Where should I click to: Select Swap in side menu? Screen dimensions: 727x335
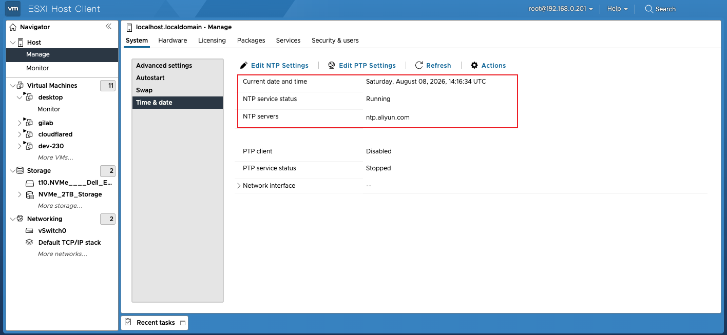coord(178,90)
